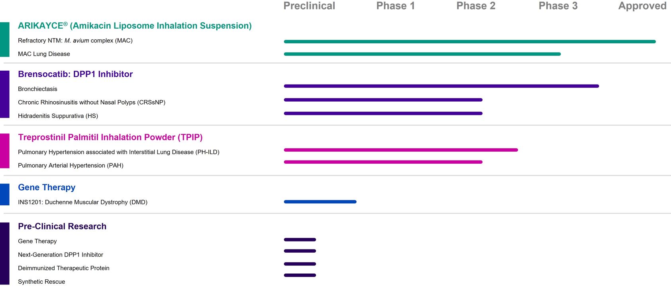The image size is (671, 288).
Task: Open the blue Gene Therapy heading
Action: pos(47,187)
